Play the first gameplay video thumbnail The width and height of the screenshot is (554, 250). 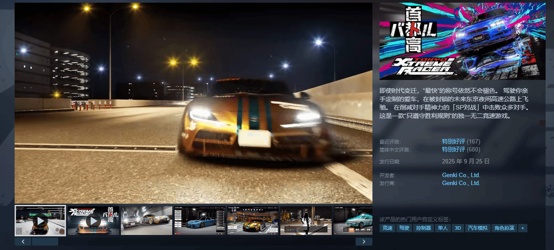click(40, 220)
